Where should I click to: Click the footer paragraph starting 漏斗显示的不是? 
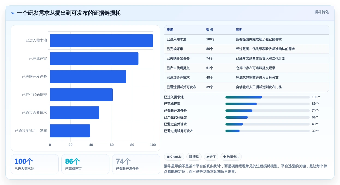coord(246,169)
